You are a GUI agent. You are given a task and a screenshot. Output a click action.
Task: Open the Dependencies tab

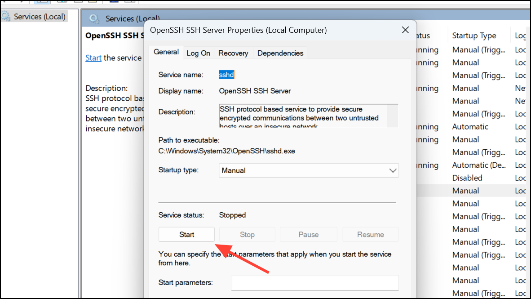280,53
